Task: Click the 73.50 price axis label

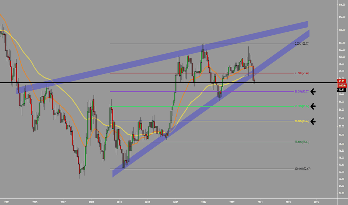Action: pyautogui.click(x=342, y=165)
